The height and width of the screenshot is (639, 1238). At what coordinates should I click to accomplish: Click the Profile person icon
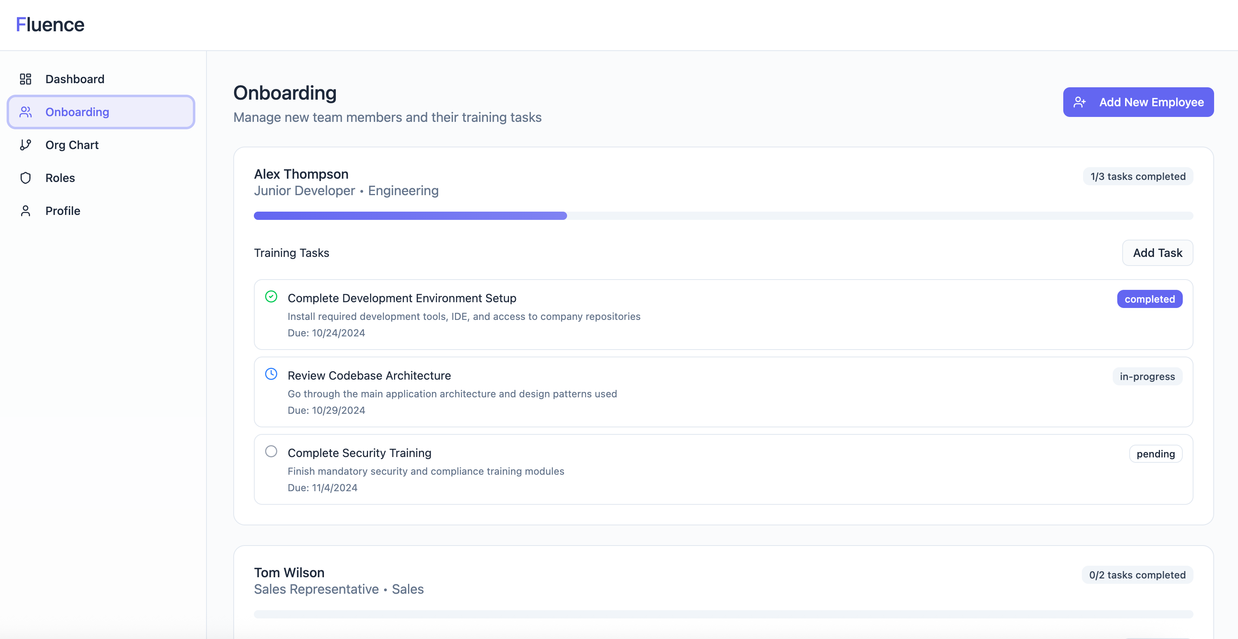pos(26,211)
